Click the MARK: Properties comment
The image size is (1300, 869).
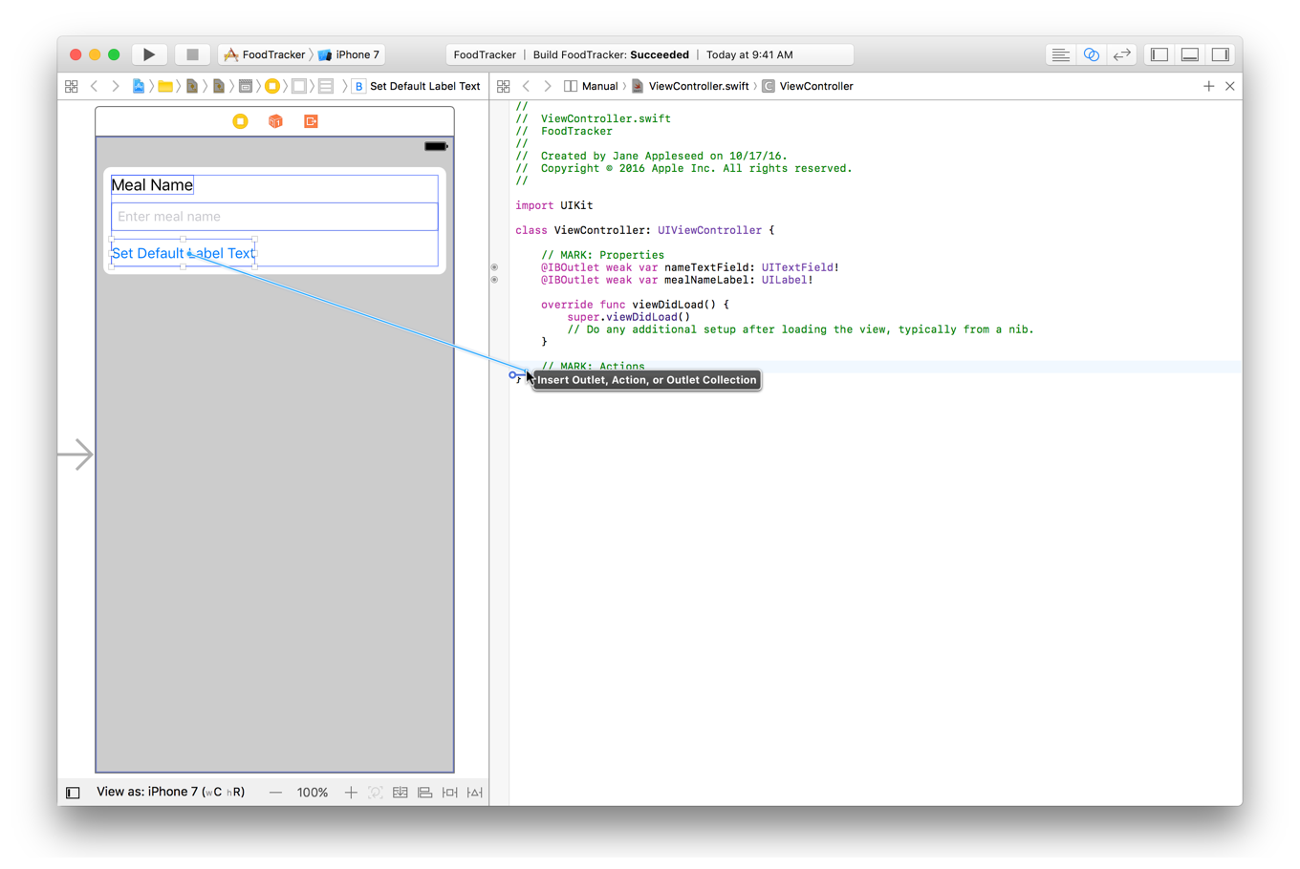click(x=602, y=255)
